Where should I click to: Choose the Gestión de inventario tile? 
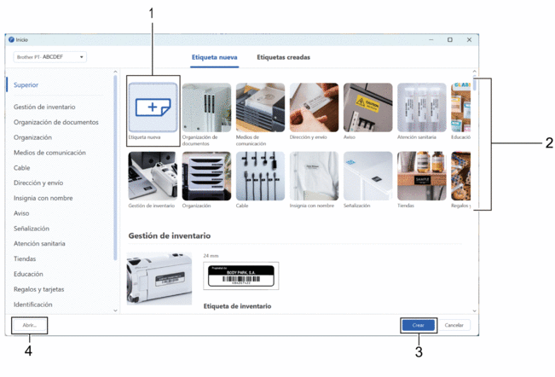[x=153, y=176]
